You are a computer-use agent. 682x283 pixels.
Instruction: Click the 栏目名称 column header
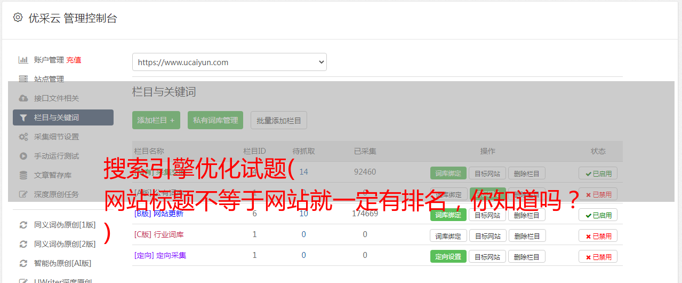pyautogui.click(x=149, y=151)
